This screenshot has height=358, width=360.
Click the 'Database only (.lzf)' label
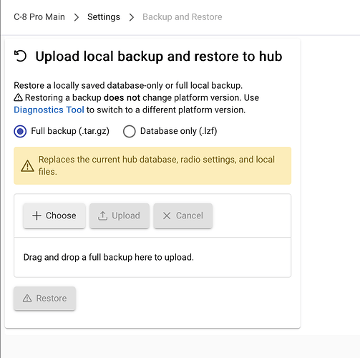click(178, 131)
